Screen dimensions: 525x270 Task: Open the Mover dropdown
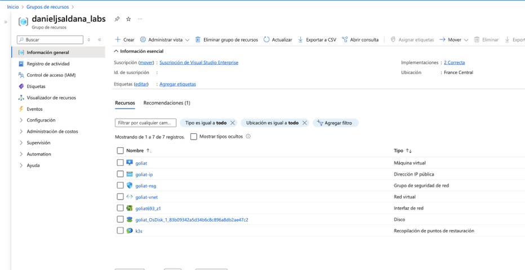[x=453, y=40]
